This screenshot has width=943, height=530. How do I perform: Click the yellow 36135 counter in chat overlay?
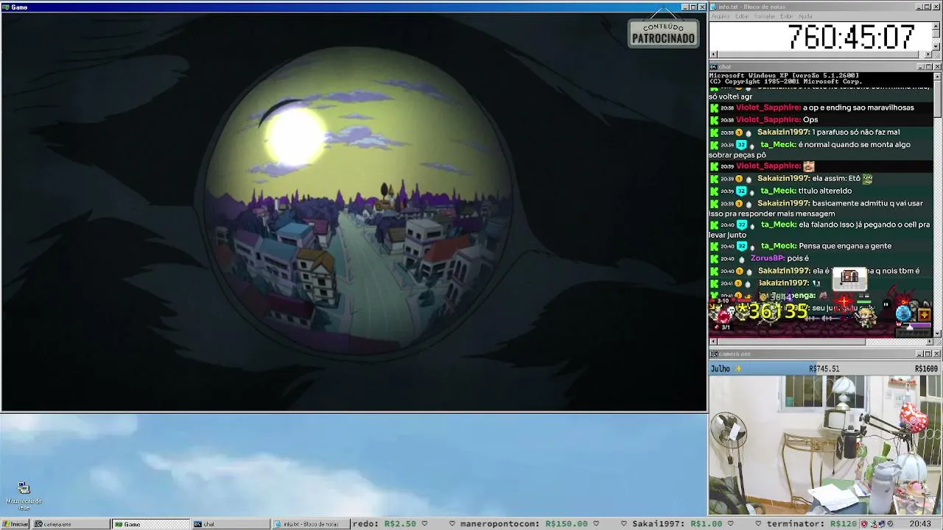click(773, 311)
